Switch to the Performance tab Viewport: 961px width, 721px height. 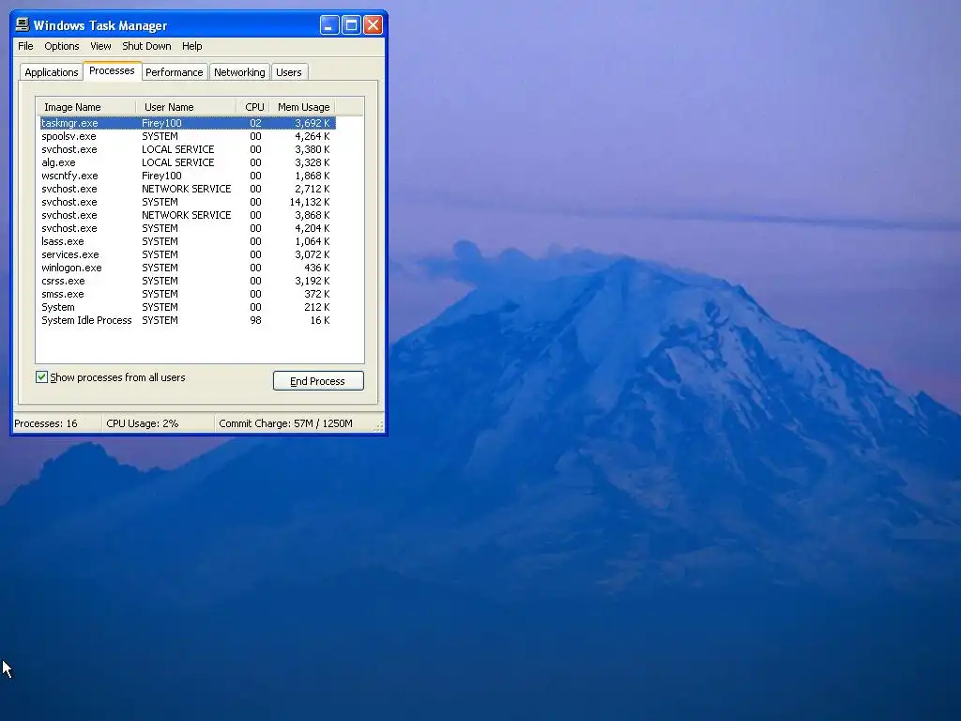point(174,72)
